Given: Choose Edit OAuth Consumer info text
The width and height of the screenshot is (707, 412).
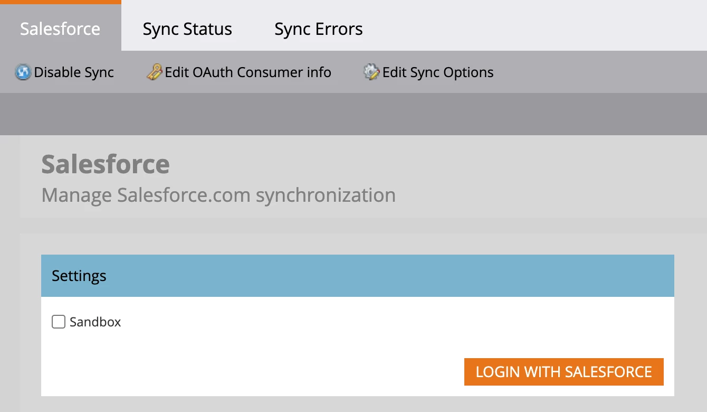Looking at the screenshot, I should (x=248, y=72).
